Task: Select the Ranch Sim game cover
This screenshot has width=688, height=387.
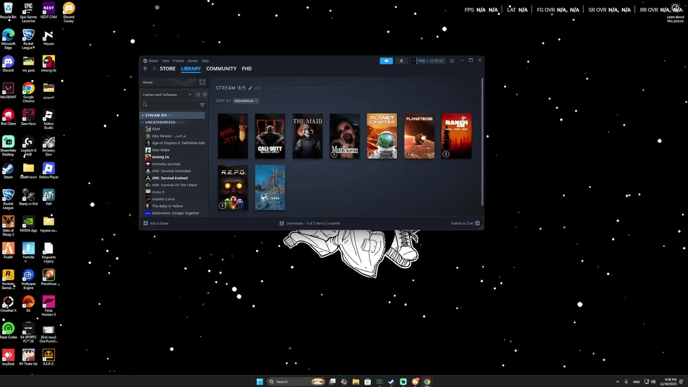Action: [456, 136]
